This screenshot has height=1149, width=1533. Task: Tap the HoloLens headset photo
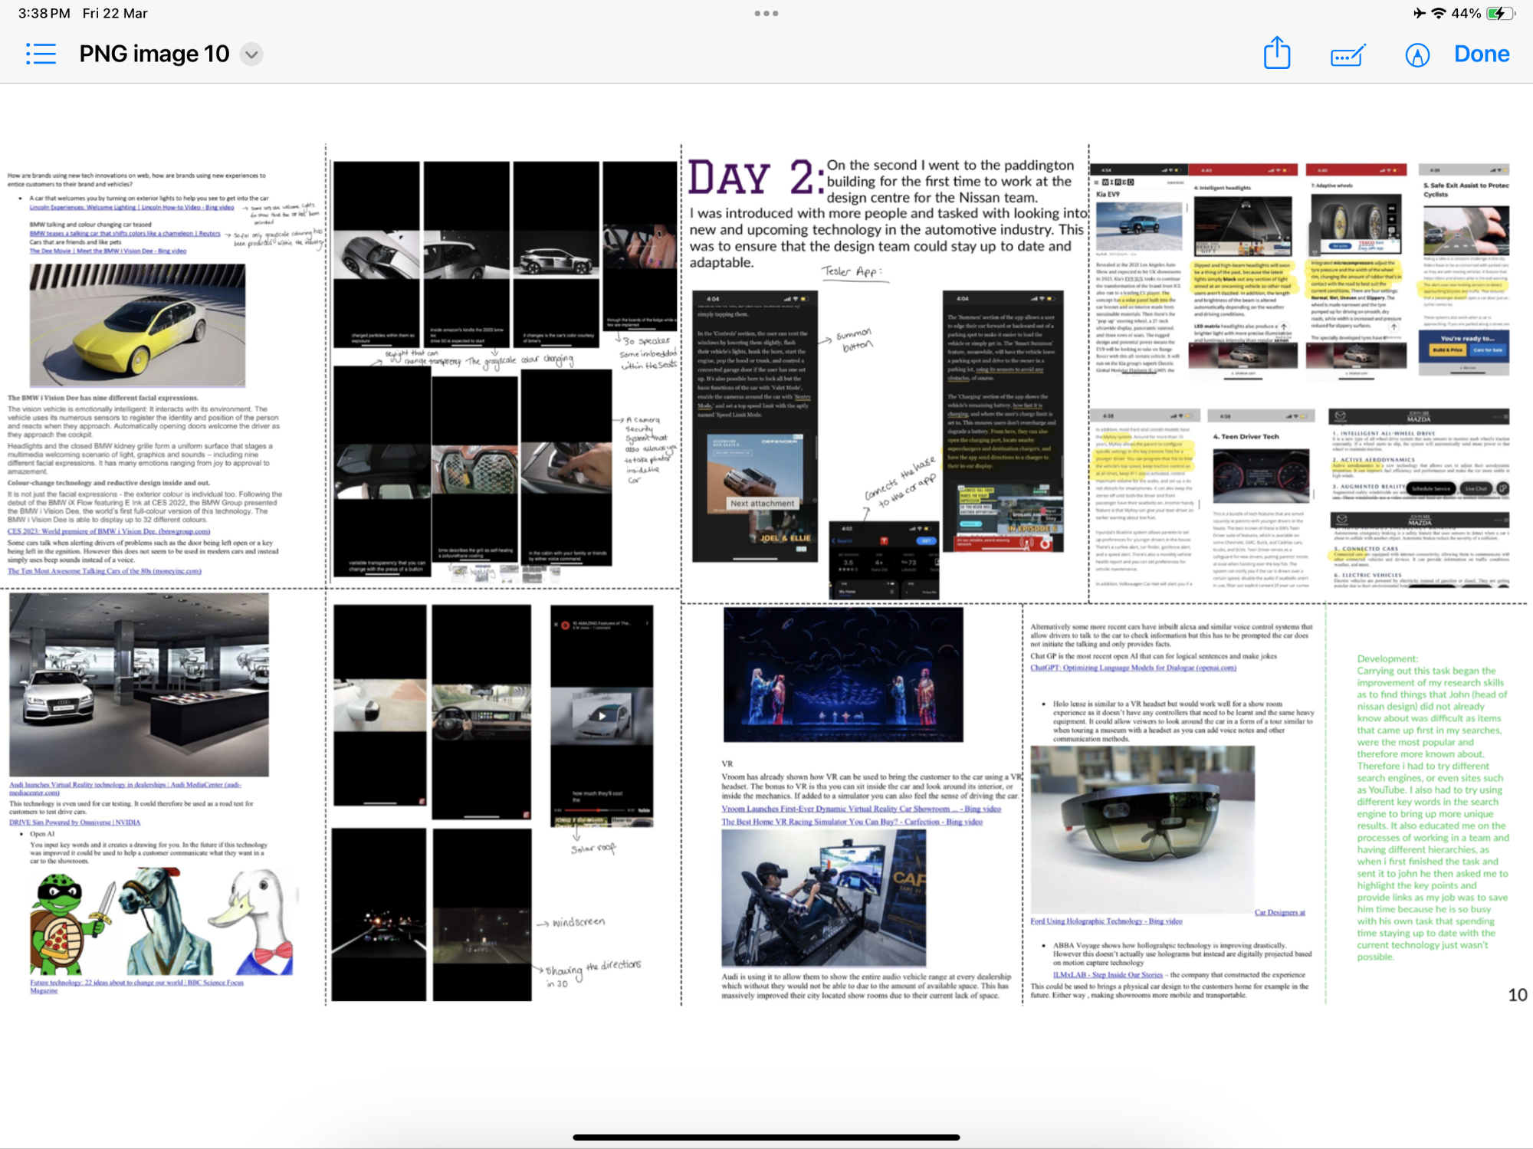[x=1142, y=829]
